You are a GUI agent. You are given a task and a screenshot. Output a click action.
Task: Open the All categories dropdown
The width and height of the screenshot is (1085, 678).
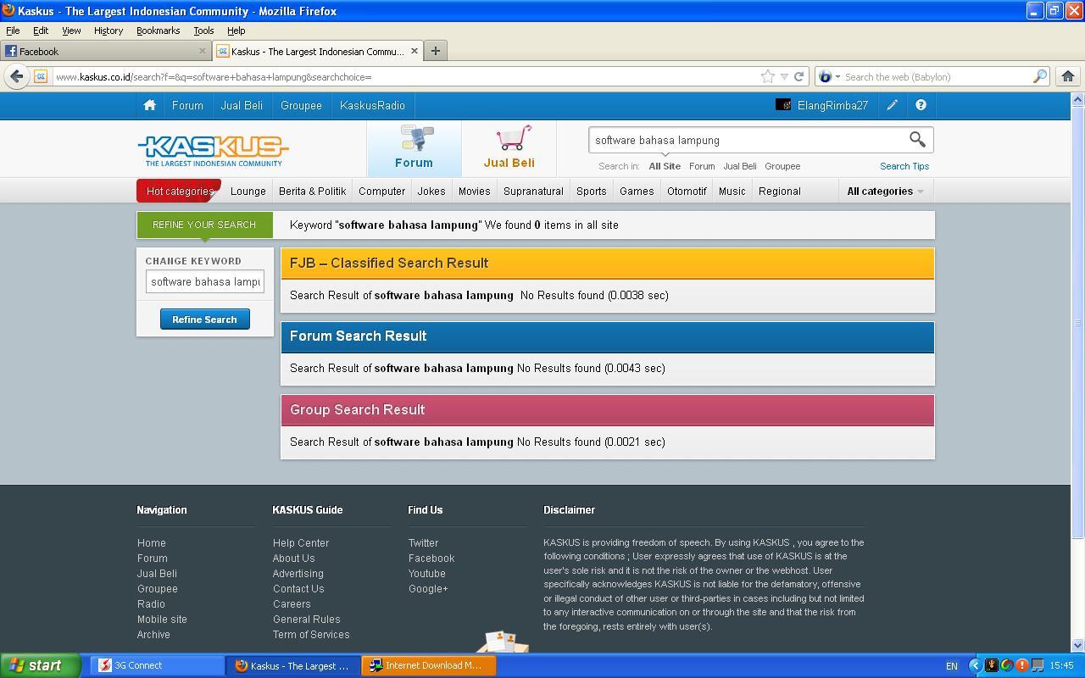pos(885,191)
